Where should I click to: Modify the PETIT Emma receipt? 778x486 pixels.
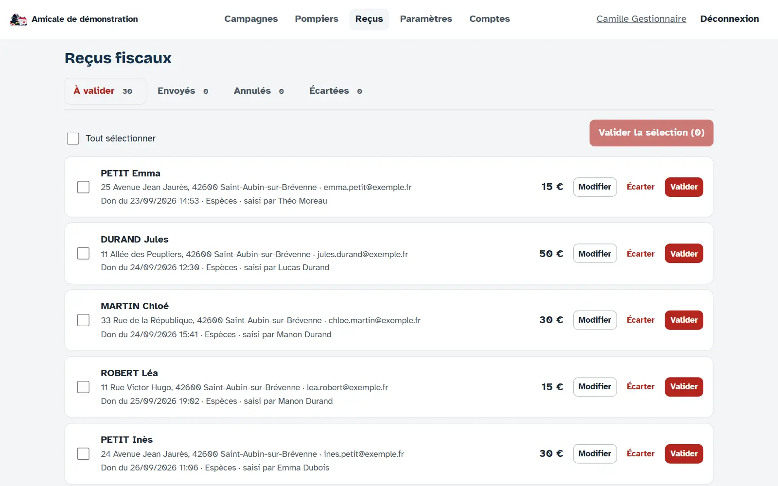coord(595,187)
